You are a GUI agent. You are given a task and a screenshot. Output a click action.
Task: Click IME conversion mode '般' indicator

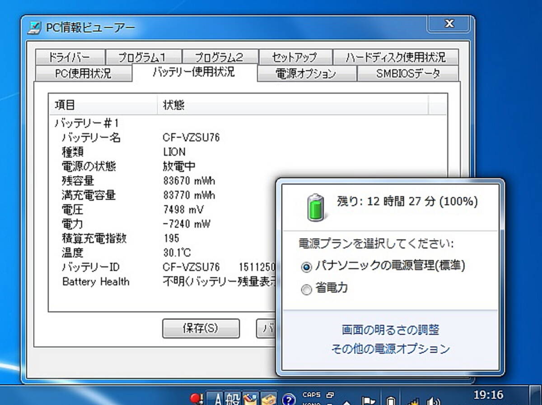tap(233, 399)
